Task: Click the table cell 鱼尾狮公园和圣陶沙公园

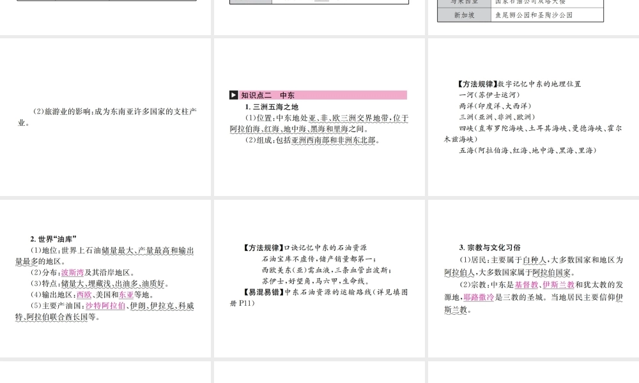Action: coord(548,15)
